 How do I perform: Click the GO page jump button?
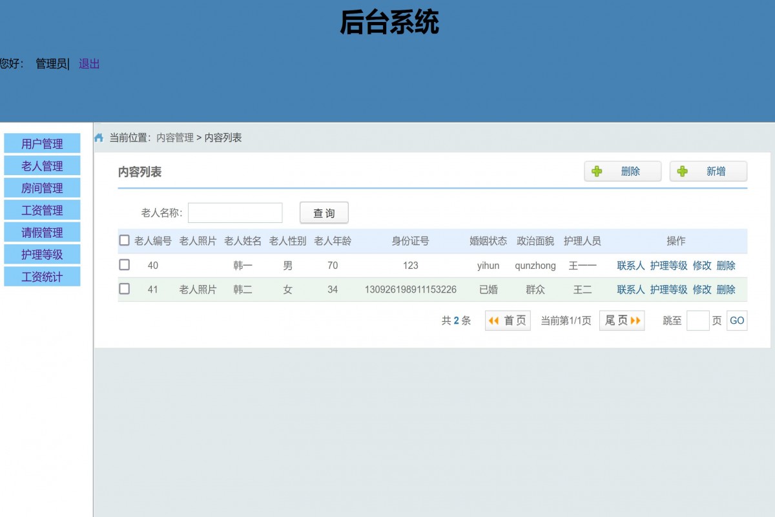pyautogui.click(x=736, y=320)
